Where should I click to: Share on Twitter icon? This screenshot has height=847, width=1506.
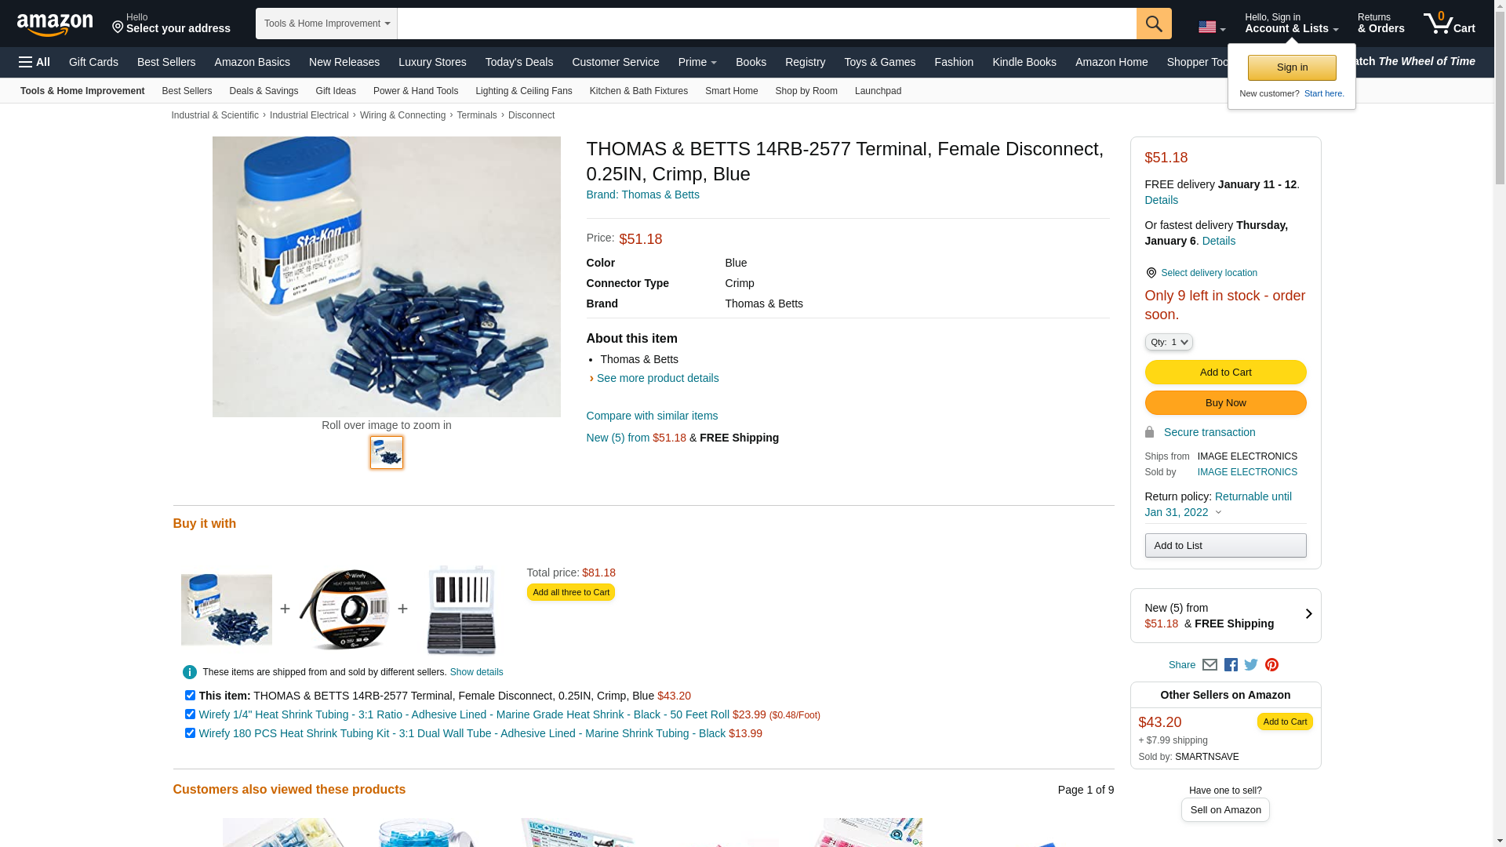point(1251,665)
